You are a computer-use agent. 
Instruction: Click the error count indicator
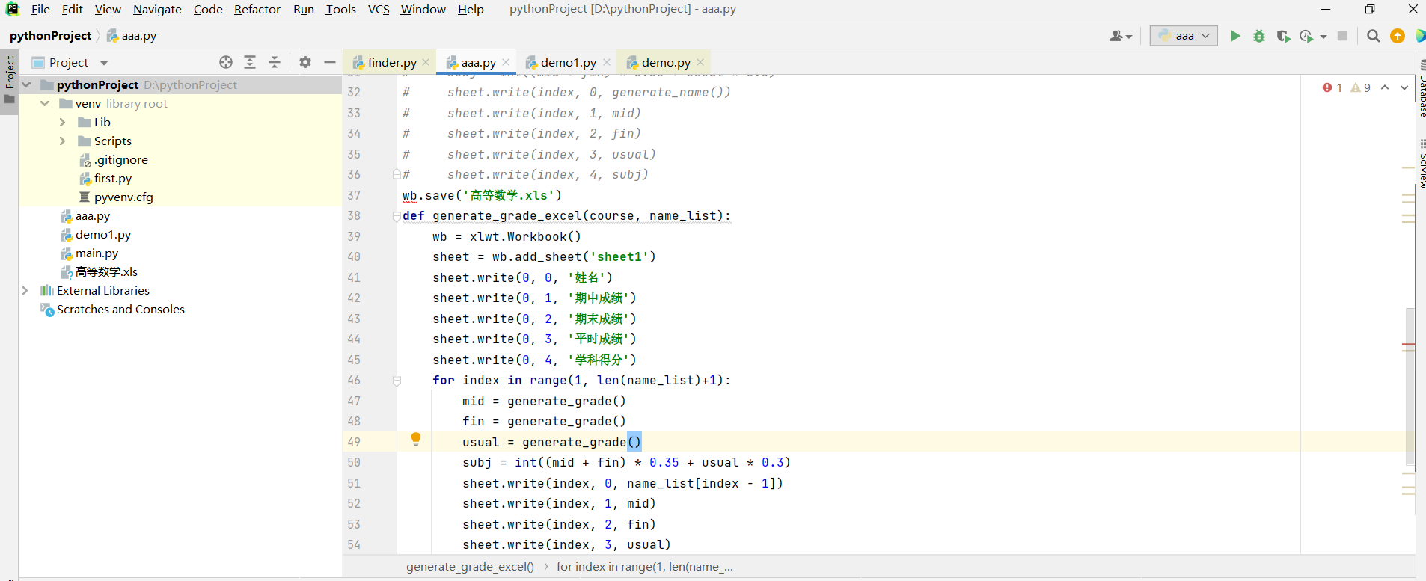pos(1332,87)
